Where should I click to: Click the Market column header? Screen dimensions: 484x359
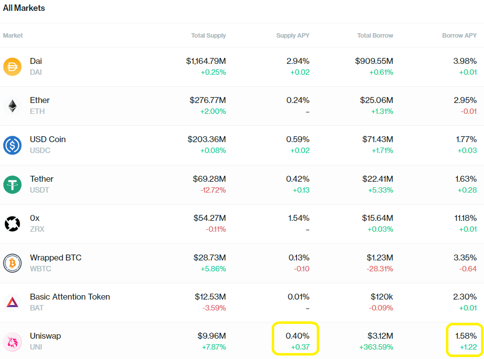(13, 36)
